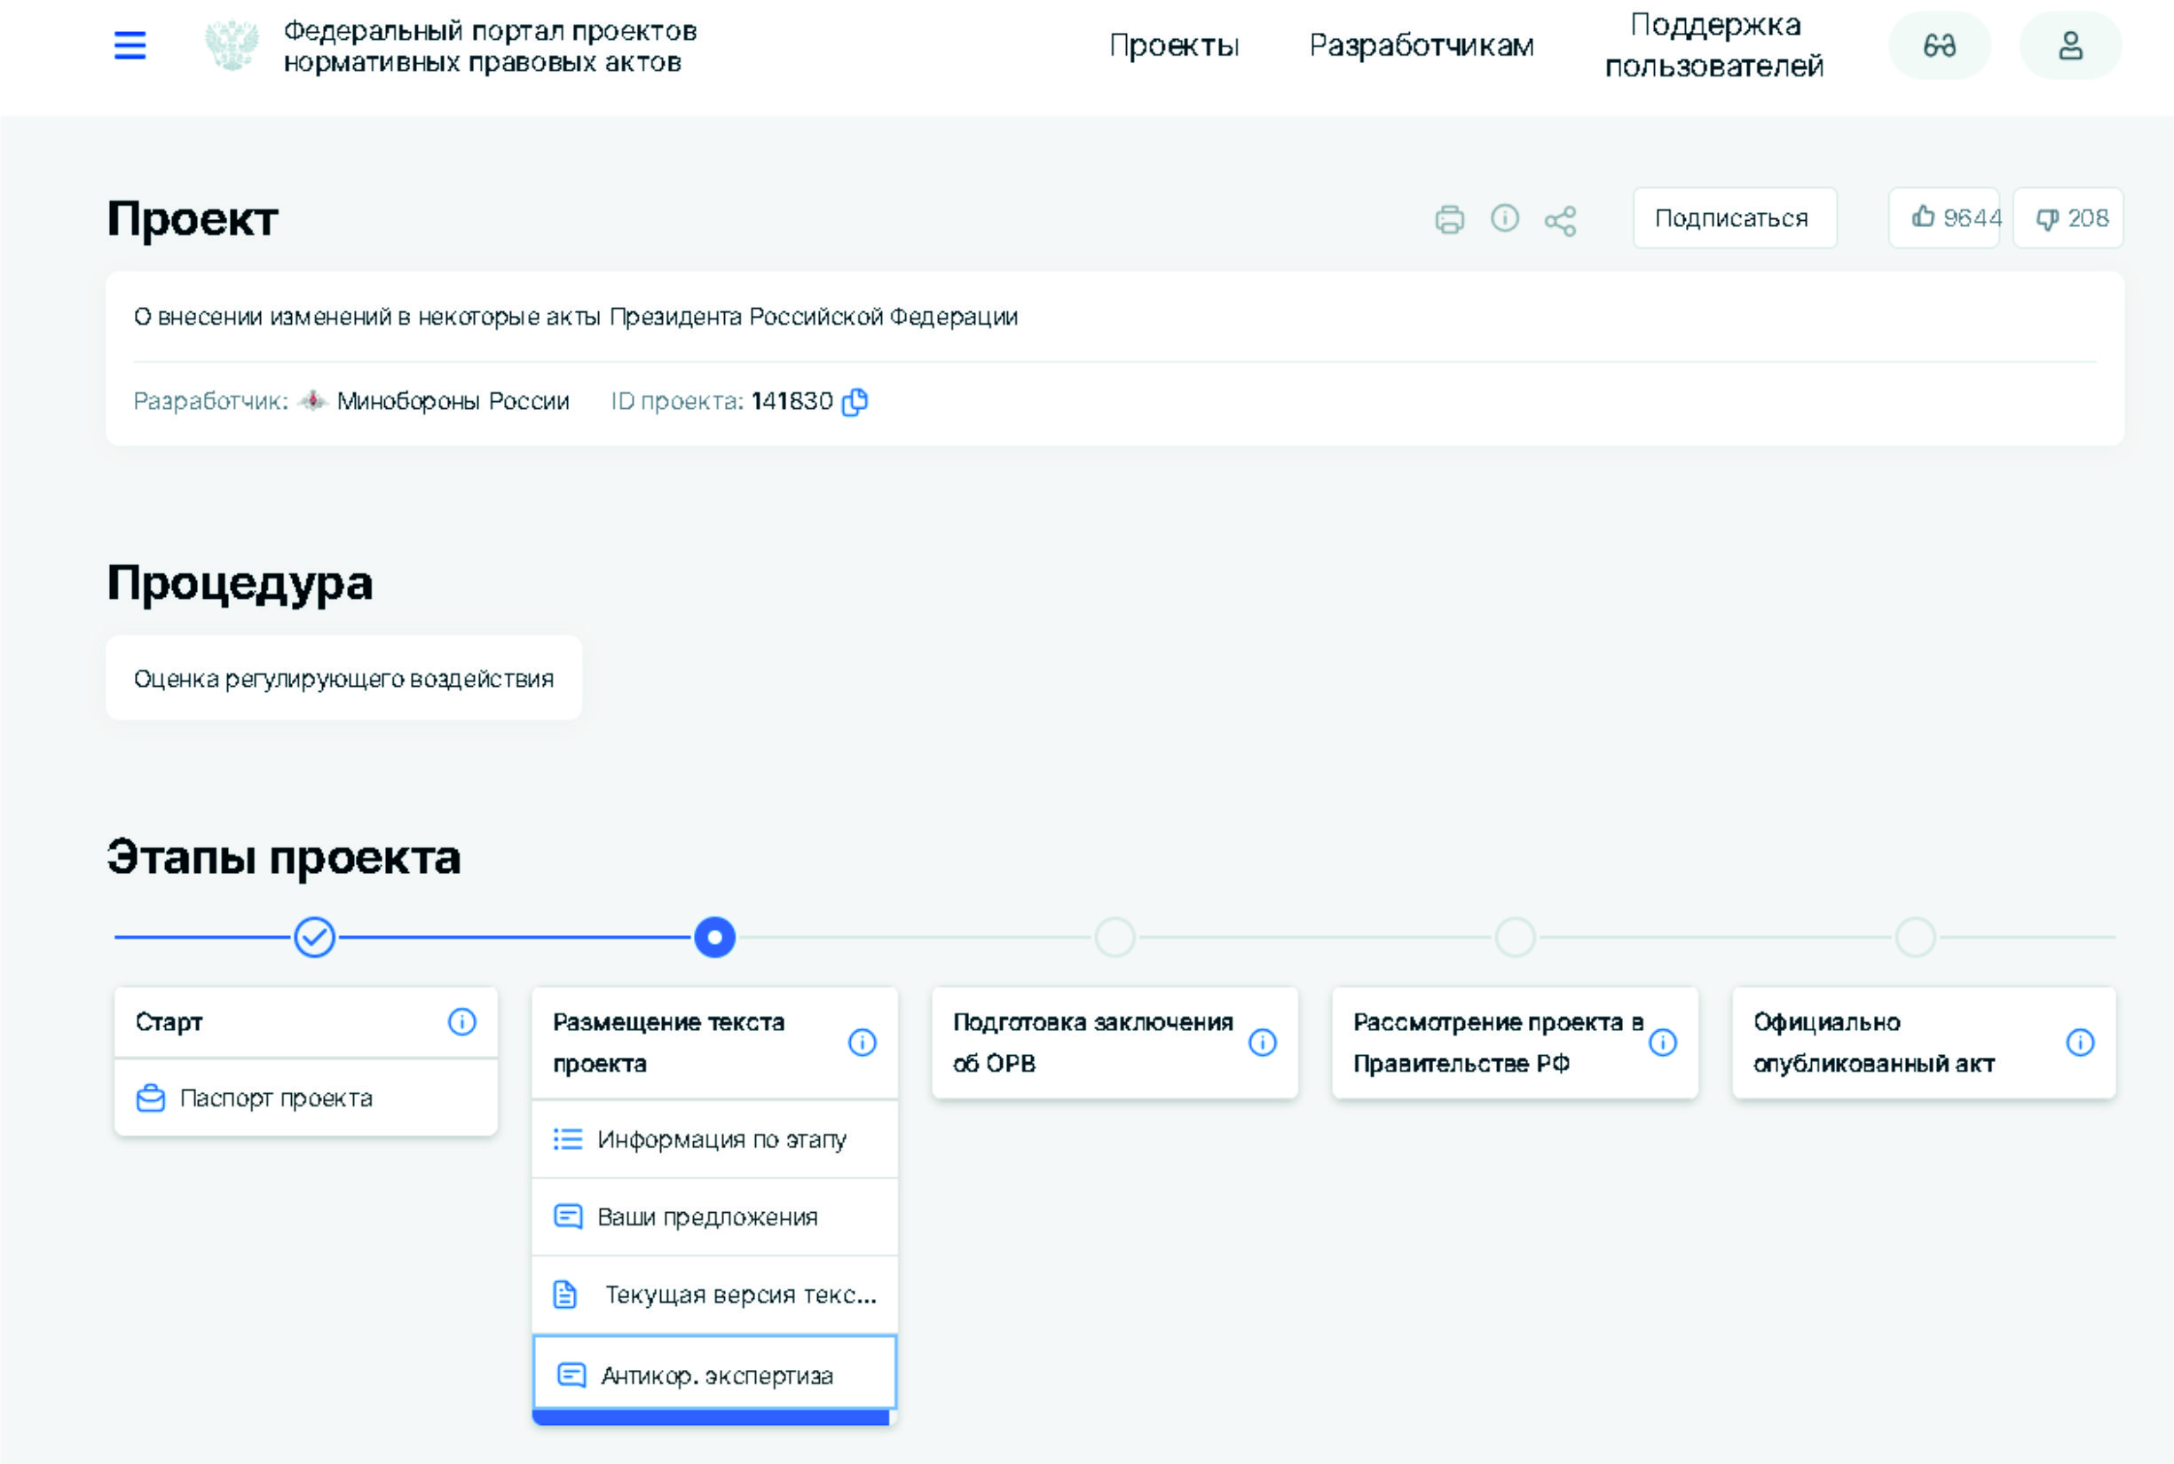Open Ваши предложения item
Viewport: 2174px width, 1464px height.
pyautogui.click(x=707, y=1216)
